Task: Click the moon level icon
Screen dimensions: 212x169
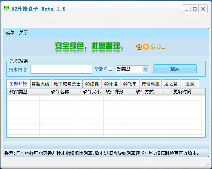Action: [152, 47]
